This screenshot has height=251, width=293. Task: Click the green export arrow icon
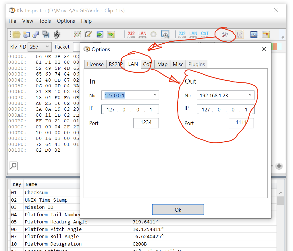pyautogui.click(x=100, y=34)
